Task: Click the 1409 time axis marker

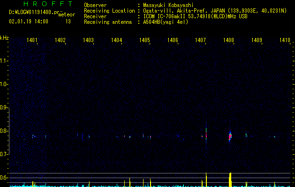Action: pyautogui.click(x=257, y=40)
